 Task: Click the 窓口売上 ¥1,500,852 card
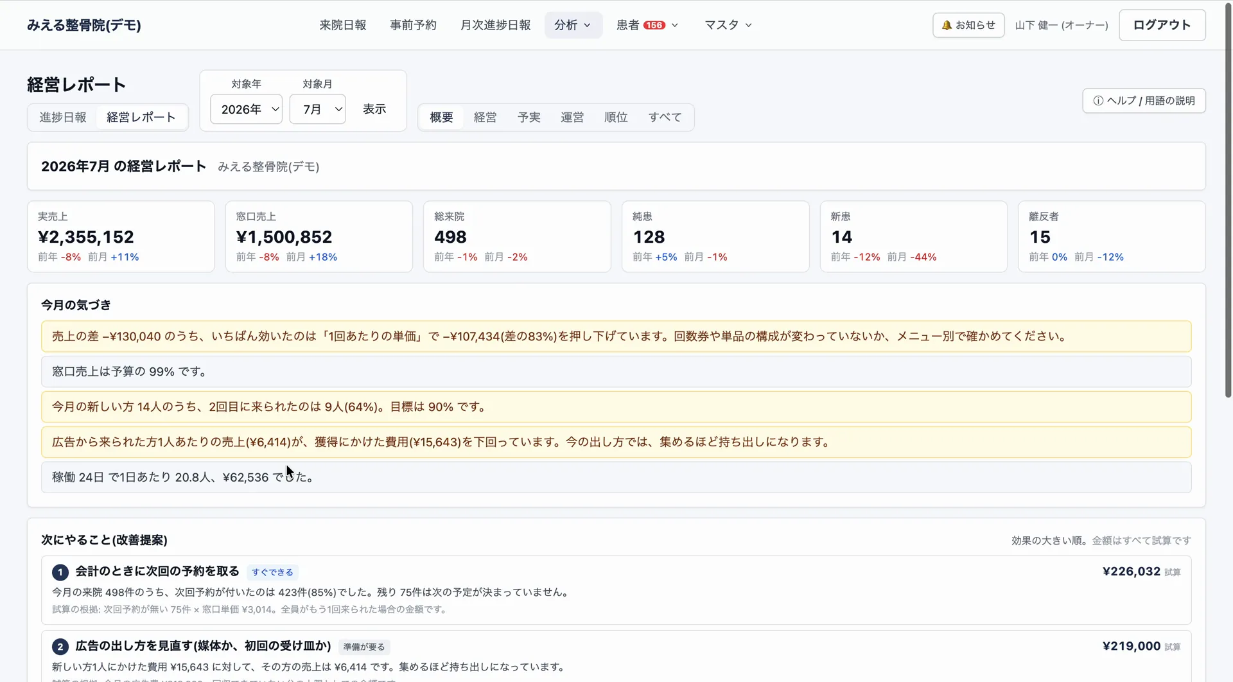click(x=319, y=236)
